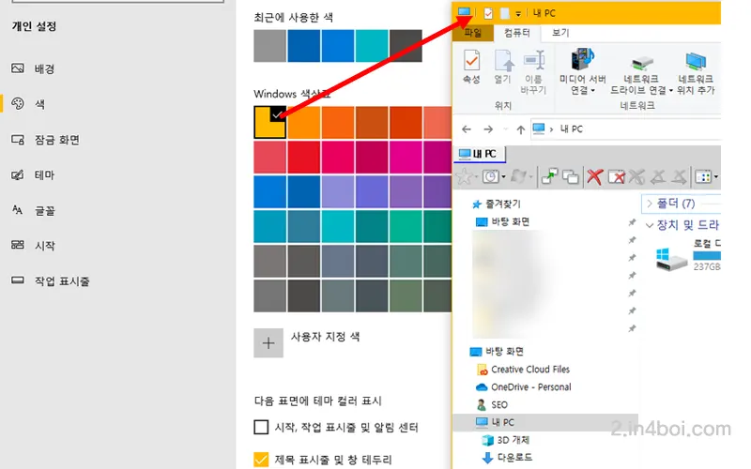Viewport: 751px width, 469px height.
Task: Uncheck 제목 표시줄 및 창 테두리 checkbox
Action: (x=261, y=460)
